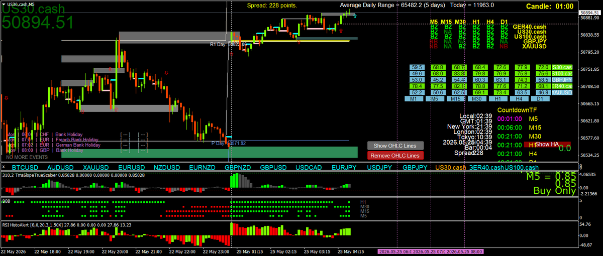The image size is (603, 256).
Task: Click the 83.8 strength cell
Action: coord(458,73)
